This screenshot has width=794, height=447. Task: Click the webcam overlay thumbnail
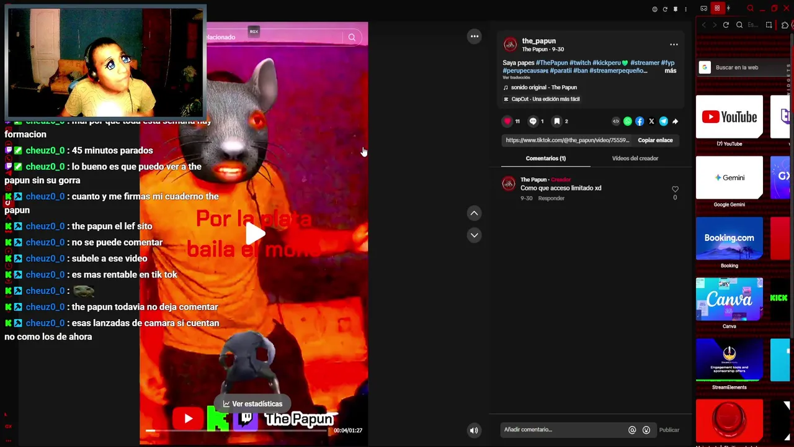105,62
